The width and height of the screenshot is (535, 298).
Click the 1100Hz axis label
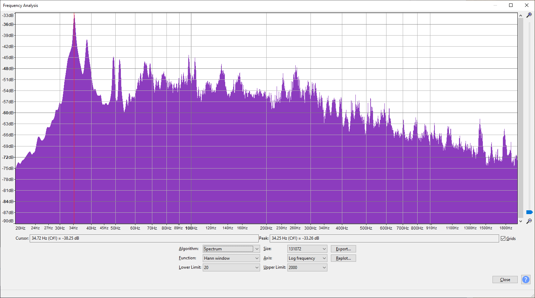tap(452, 228)
